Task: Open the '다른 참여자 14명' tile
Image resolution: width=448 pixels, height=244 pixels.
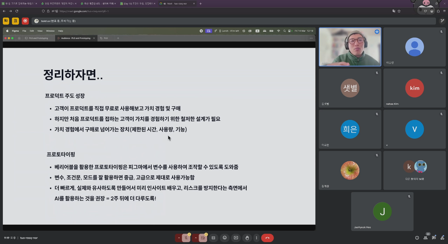Action: (x=414, y=170)
